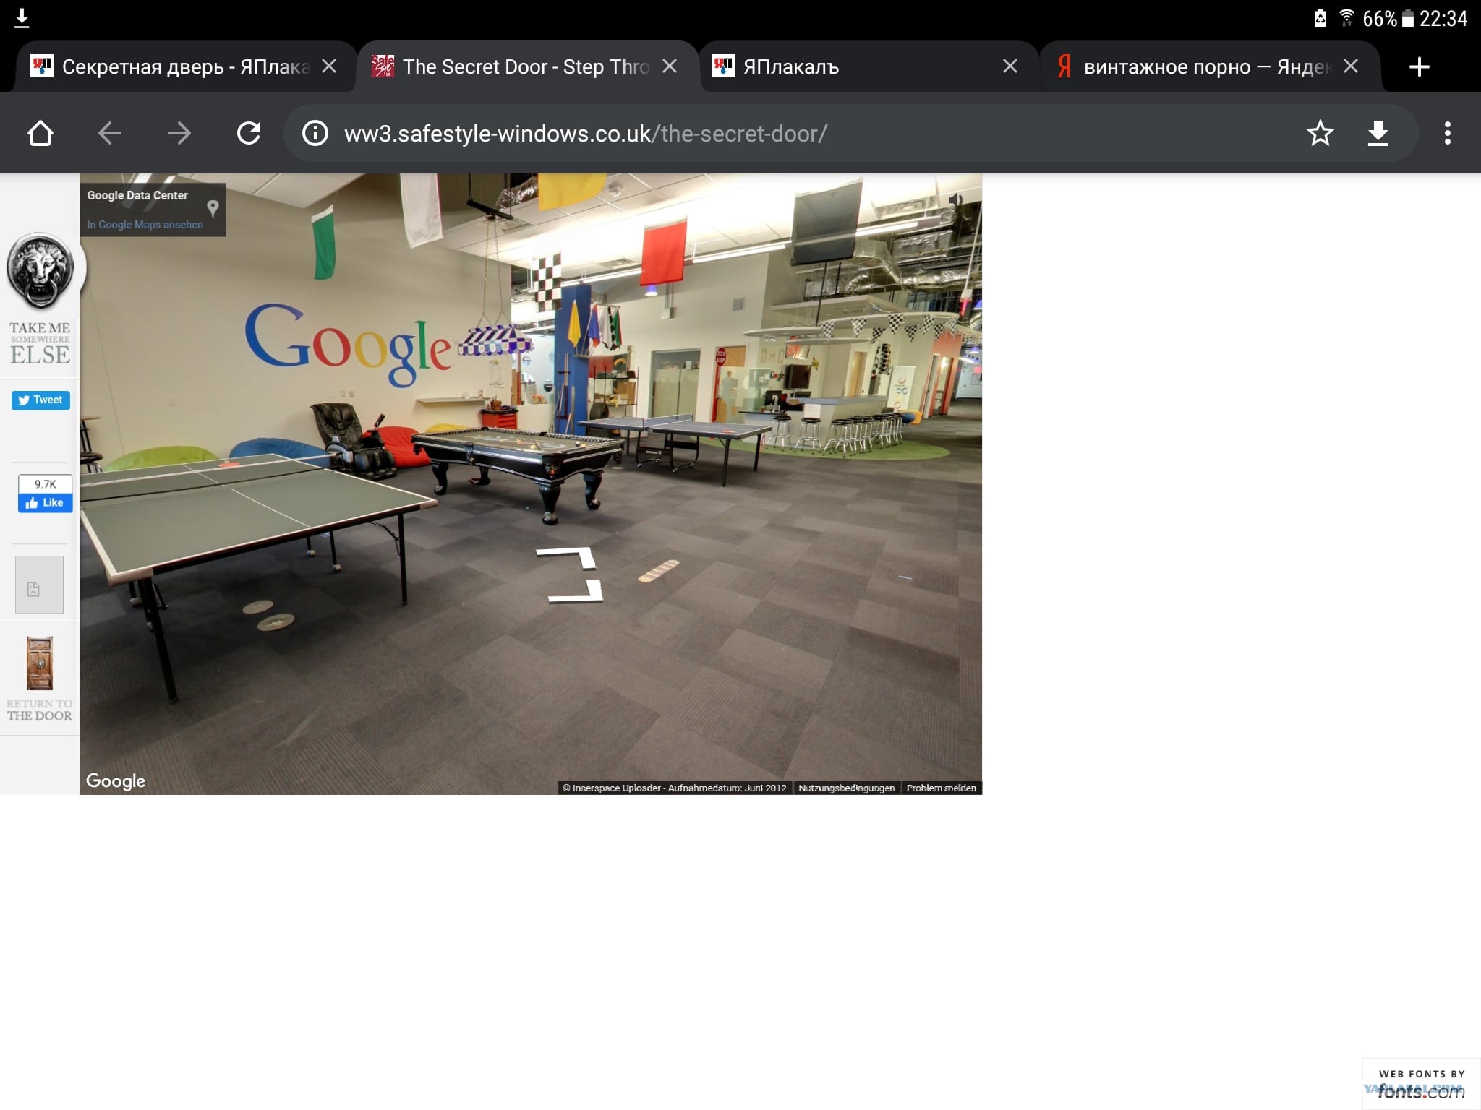Tap the download notification in status bar
This screenshot has height=1110, width=1481.
[22, 18]
